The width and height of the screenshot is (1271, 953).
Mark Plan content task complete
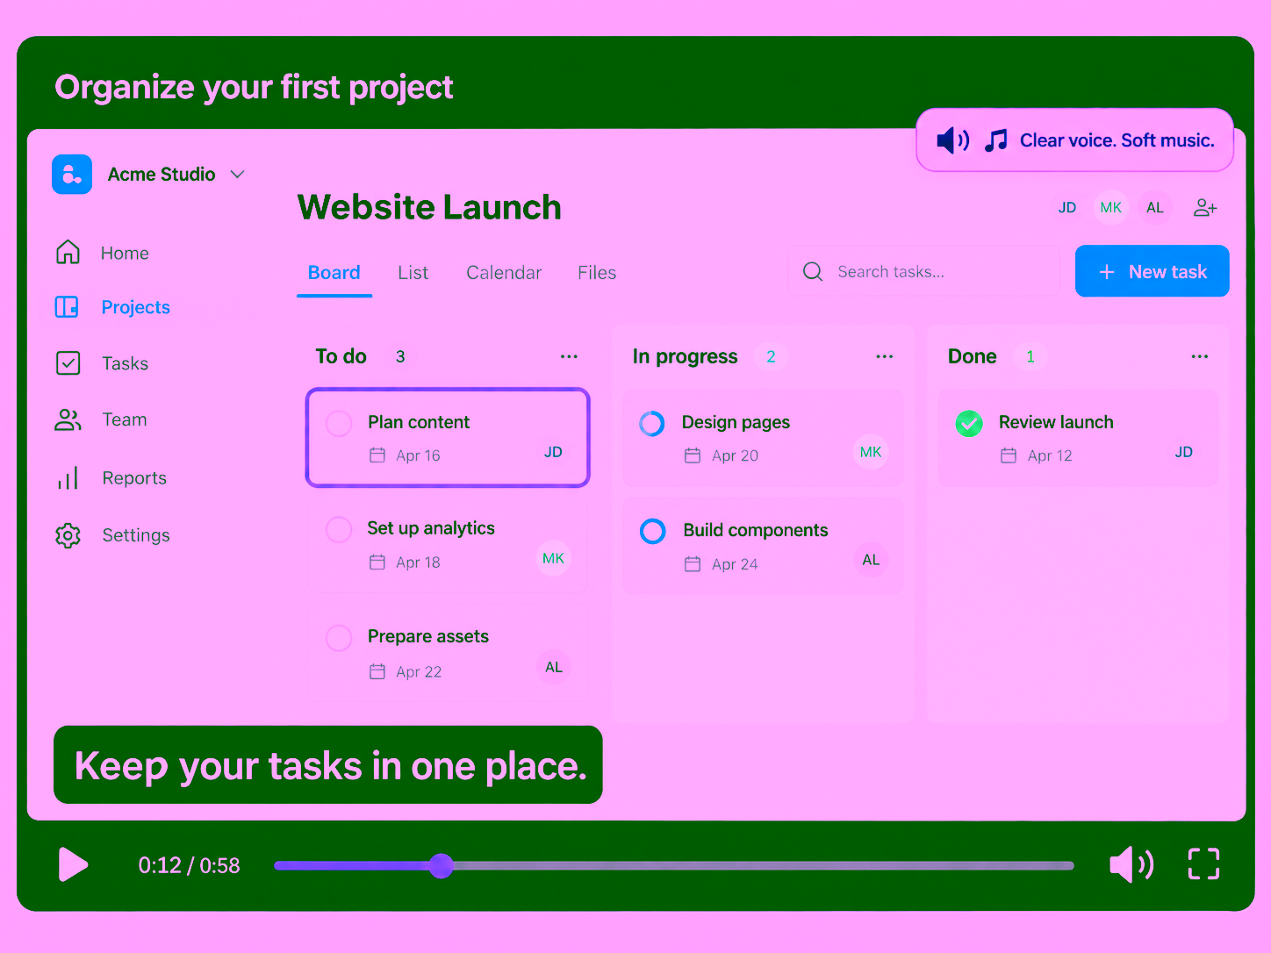[x=339, y=424]
